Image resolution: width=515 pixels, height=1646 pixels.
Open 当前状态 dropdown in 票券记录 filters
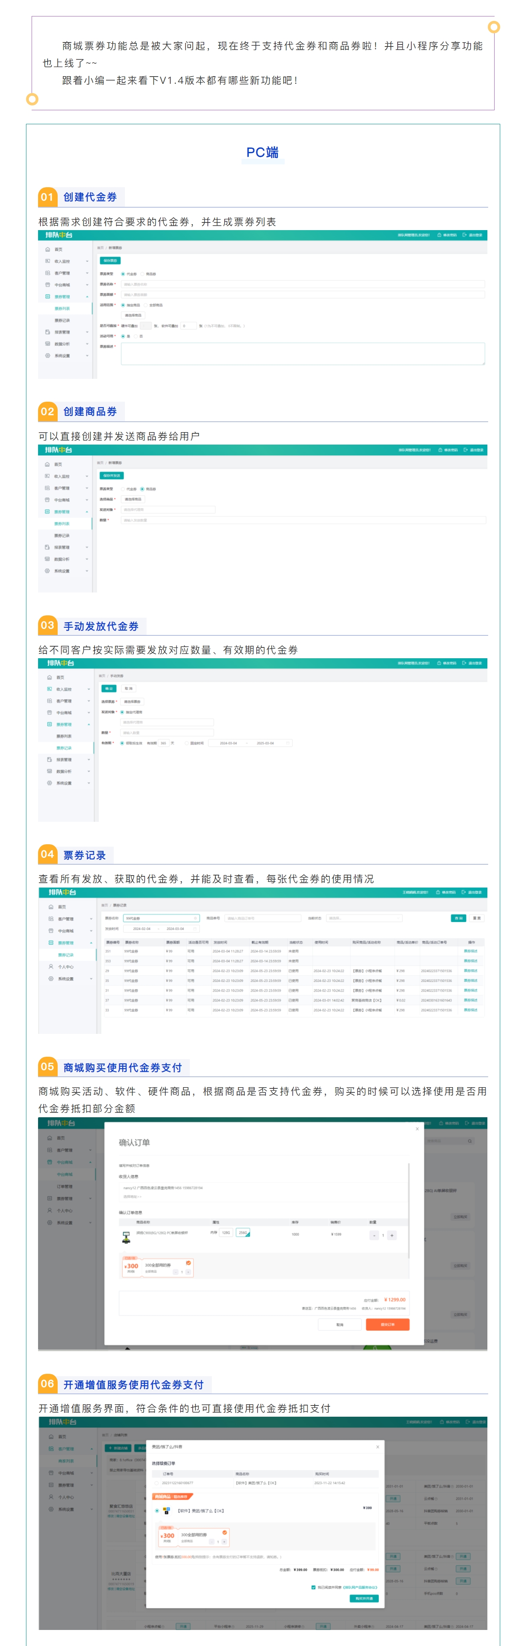tap(364, 918)
